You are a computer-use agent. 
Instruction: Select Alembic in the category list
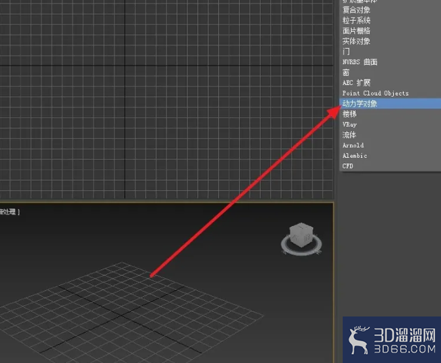[x=390, y=155]
